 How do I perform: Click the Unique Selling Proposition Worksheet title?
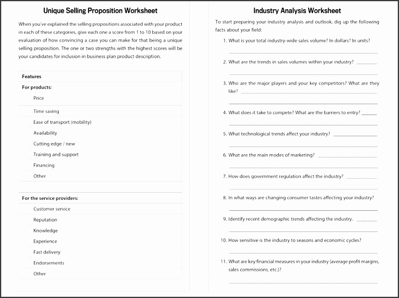pyautogui.click(x=100, y=11)
